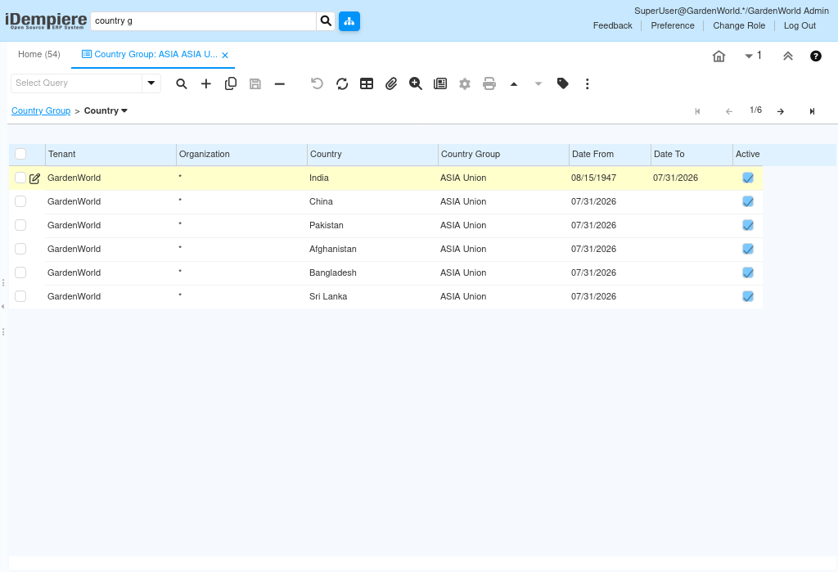Viewport: 838px width, 572px height.
Task: Toggle Active checkbox for India
Action: [x=748, y=178]
